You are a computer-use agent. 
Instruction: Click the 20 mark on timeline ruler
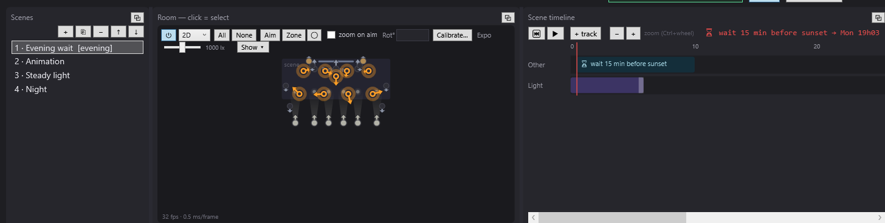tap(817, 47)
